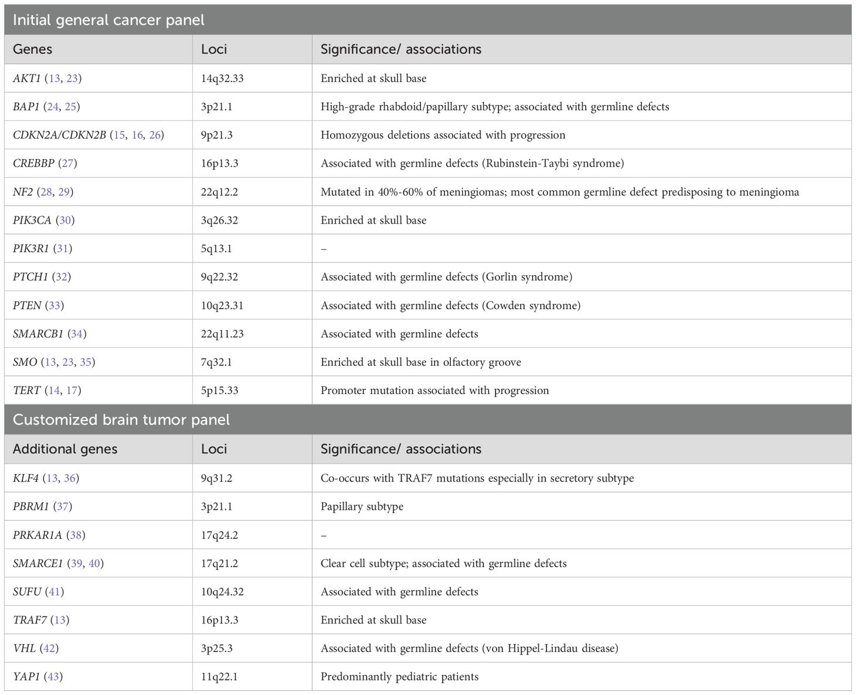856x695 pixels.
Task: Open citation 33 next to PTEN
Action: pos(55,306)
